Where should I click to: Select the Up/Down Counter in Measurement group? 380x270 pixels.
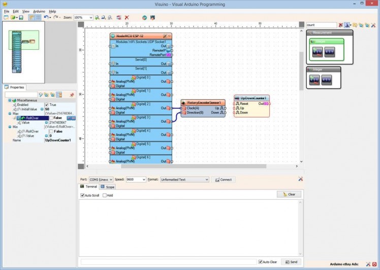[316, 51]
